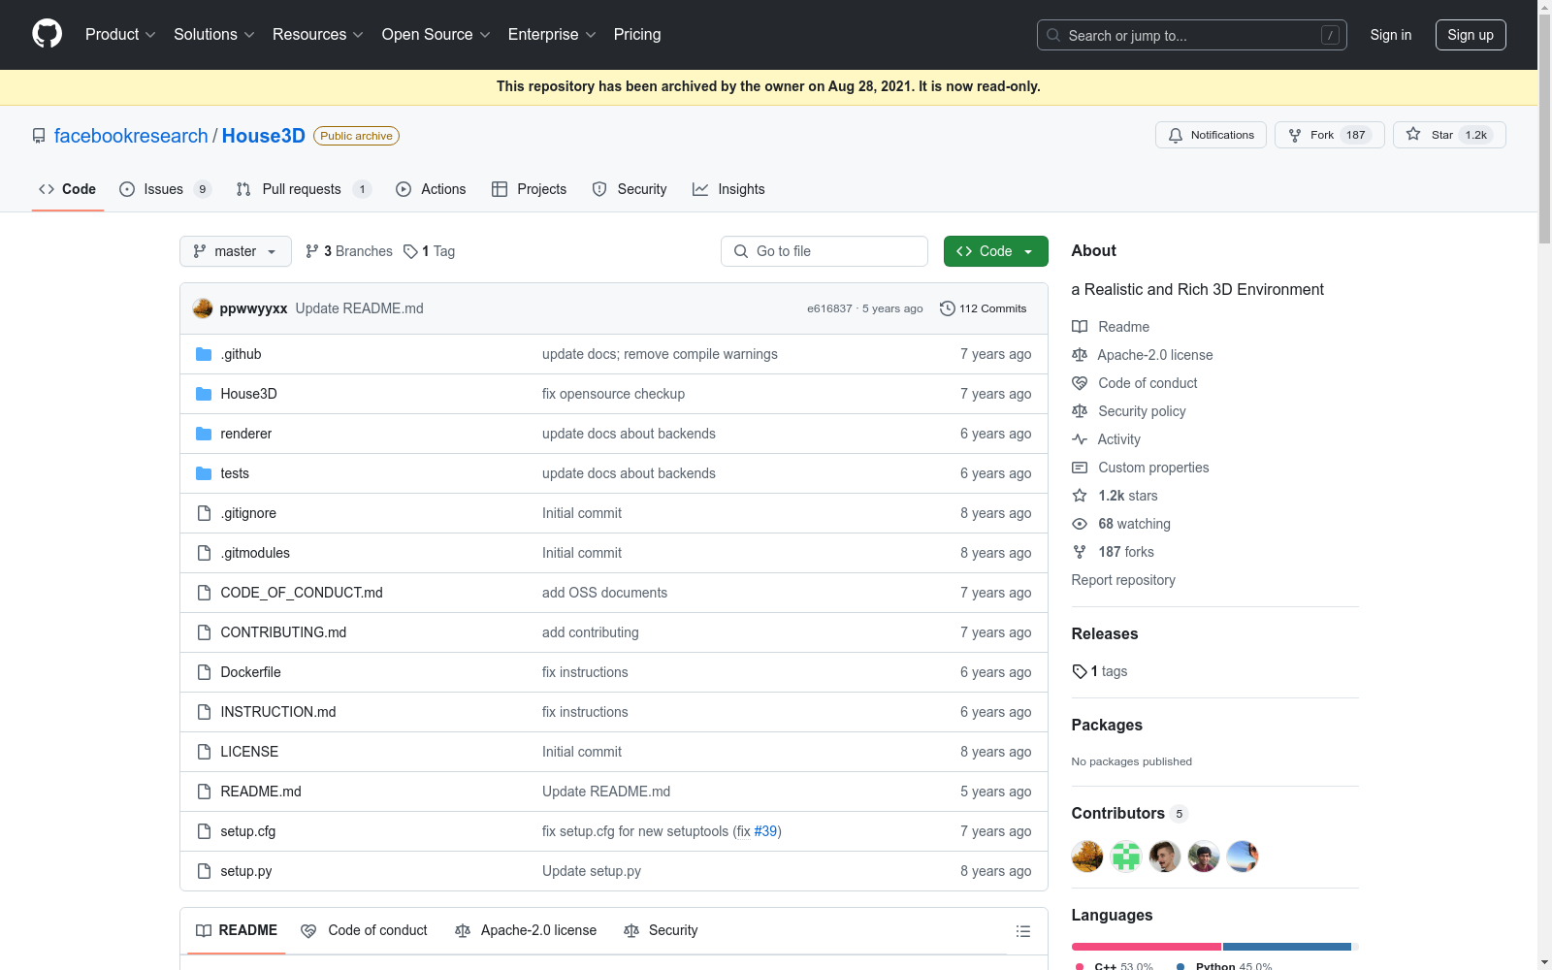
Task: Click the star icon on Star button
Action: pyautogui.click(x=1413, y=135)
